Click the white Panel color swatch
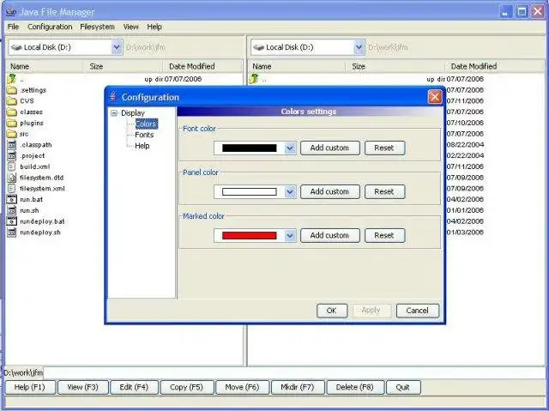Image resolution: width=549 pixels, height=411 pixels. click(250, 192)
